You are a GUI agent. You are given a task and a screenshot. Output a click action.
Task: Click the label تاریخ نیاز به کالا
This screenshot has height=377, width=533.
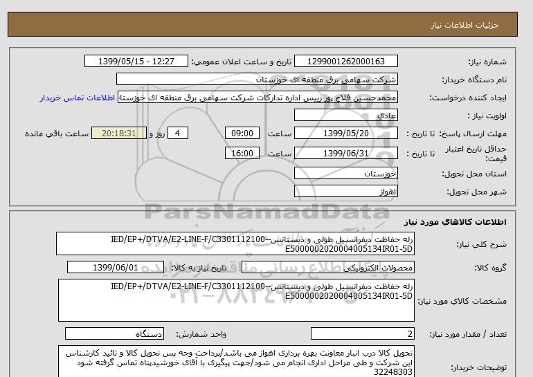(199, 268)
